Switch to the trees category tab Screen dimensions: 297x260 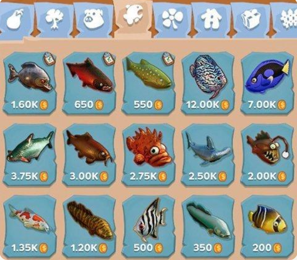tap(55, 19)
